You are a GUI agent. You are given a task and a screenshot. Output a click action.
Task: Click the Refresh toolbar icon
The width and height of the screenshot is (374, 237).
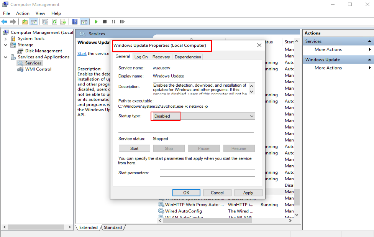coord(55,22)
